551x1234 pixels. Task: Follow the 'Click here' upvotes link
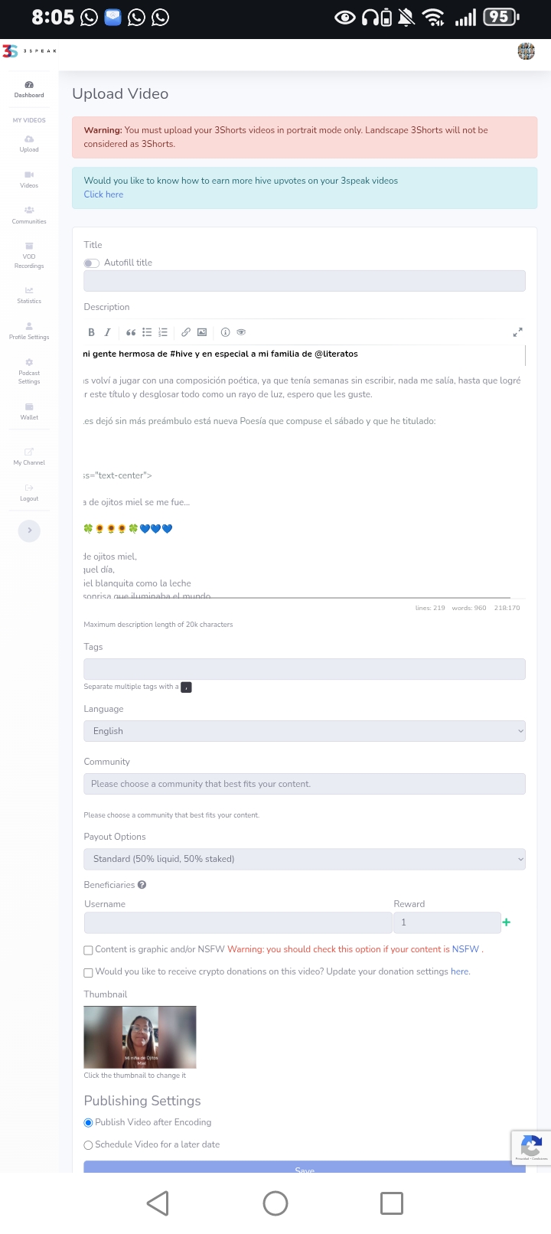[103, 194]
